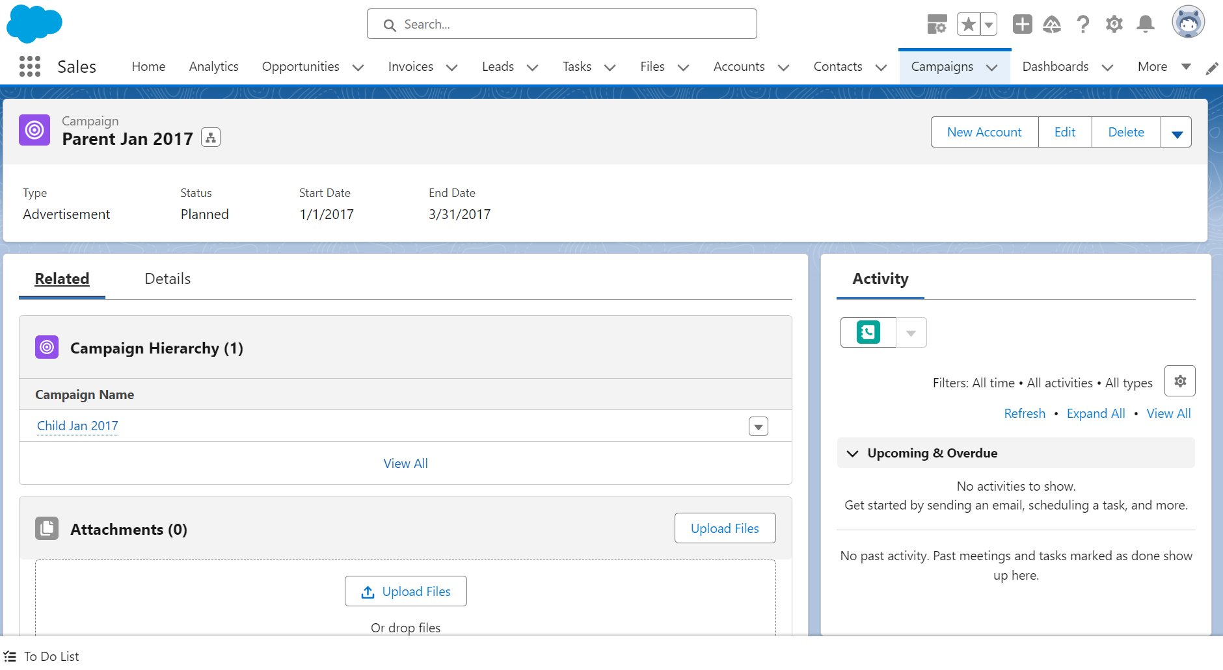The height and width of the screenshot is (670, 1223).
Task: Open row actions dropdown for Child Jan 2017
Action: [x=758, y=426]
